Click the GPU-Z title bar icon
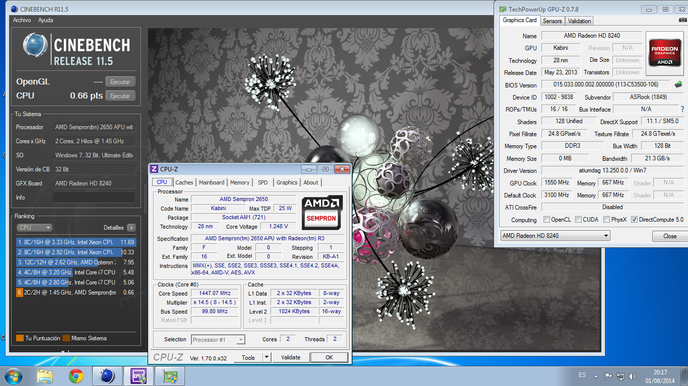The width and height of the screenshot is (688, 386). (x=502, y=9)
